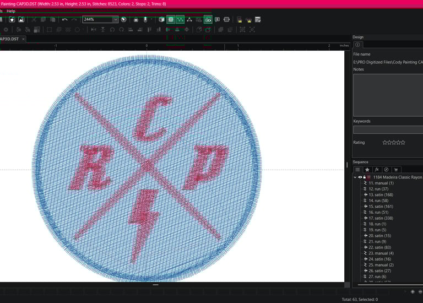
Task: Set rating with the fifth star
Action: coord(403,143)
